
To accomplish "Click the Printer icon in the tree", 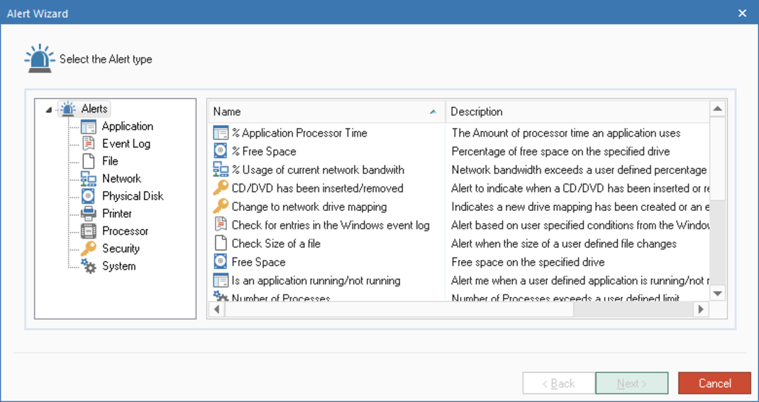I will point(89,214).
